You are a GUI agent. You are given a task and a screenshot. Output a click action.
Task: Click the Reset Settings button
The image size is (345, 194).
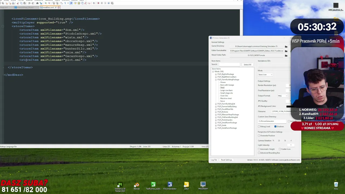(226, 160)
